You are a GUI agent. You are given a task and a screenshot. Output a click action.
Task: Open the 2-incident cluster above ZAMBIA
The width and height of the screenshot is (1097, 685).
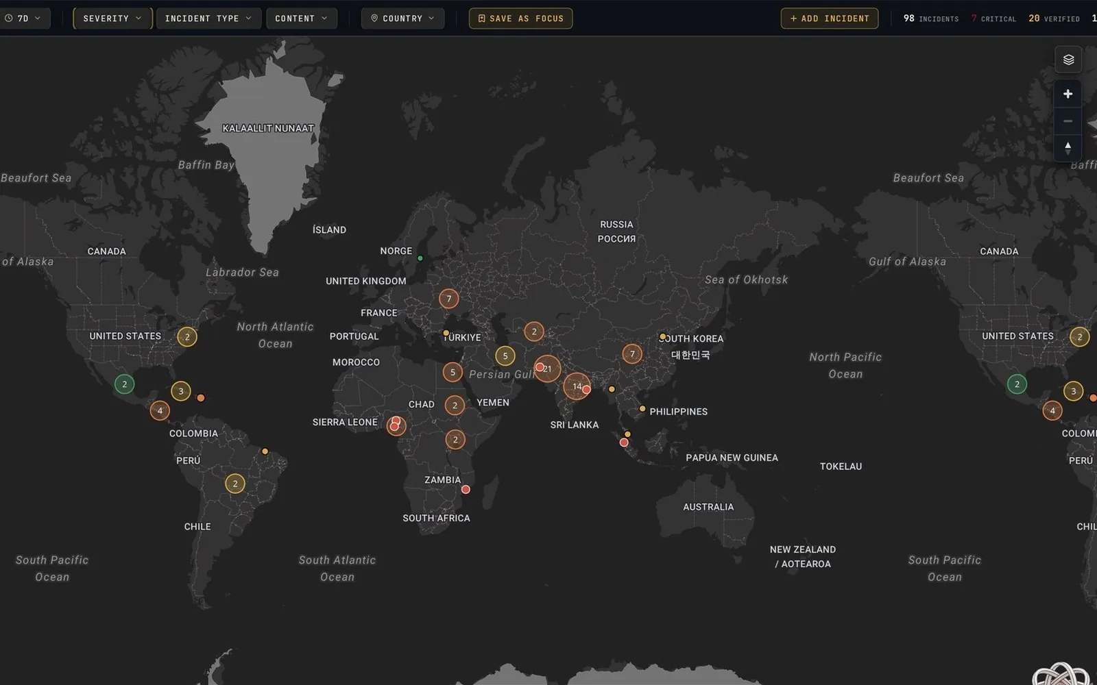pos(455,440)
